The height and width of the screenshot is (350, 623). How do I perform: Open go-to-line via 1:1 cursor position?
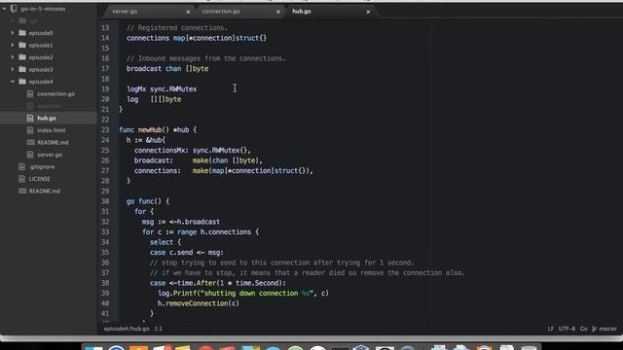[x=158, y=329]
